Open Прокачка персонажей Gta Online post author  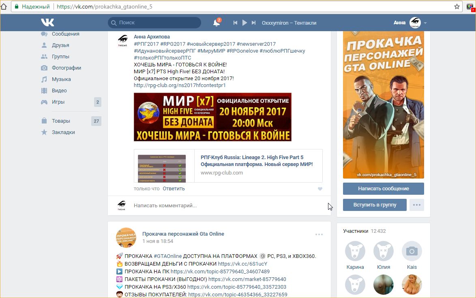pyautogui.click(x=183, y=234)
